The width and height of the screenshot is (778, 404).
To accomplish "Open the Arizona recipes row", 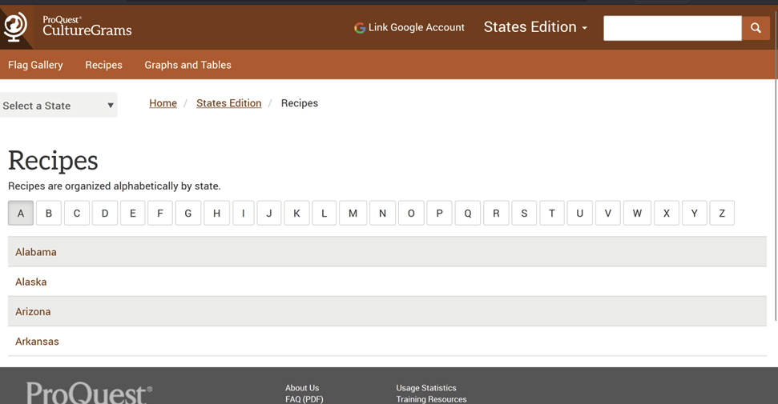I will pyautogui.click(x=33, y=311).
